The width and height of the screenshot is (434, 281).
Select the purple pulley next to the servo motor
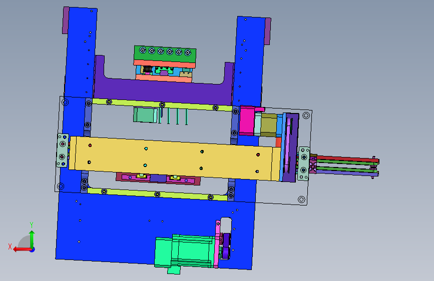(x=227, y=246)
